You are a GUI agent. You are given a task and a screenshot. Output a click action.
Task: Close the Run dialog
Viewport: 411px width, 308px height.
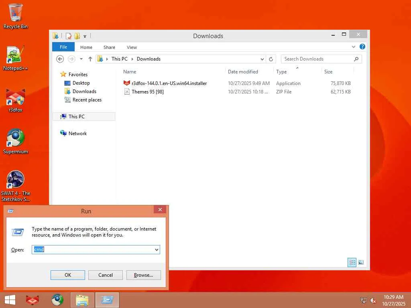click(x=160, y=209)
